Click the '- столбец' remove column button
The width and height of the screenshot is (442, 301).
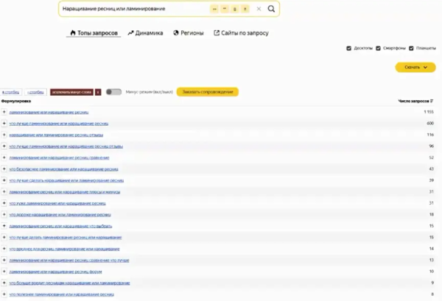(x=35, y=92)
